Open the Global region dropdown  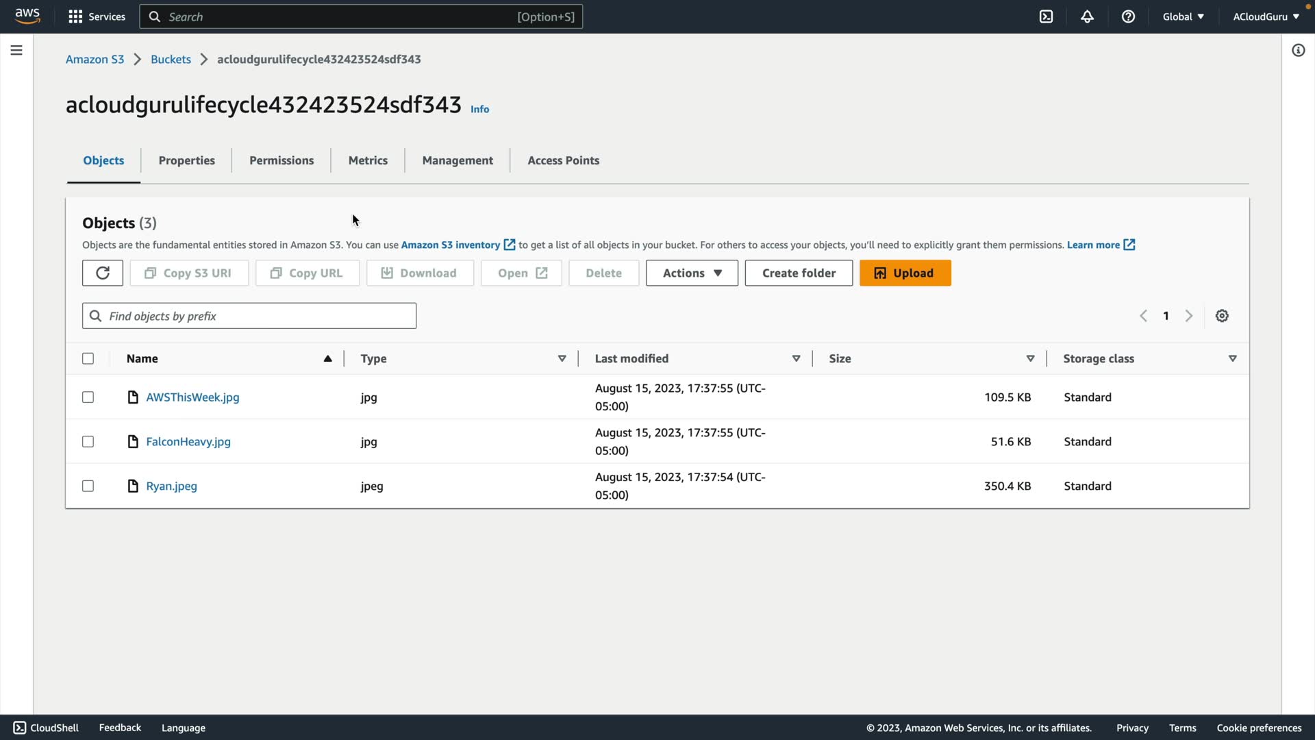tap(1183, 16)
